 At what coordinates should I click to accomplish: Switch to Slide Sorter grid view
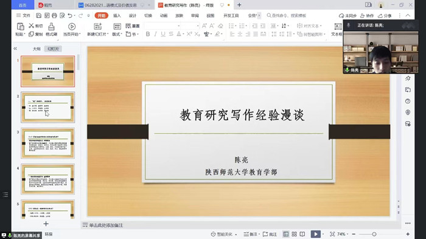coord(294,234)
